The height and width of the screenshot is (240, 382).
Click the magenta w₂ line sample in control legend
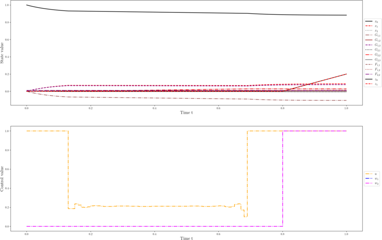(x=369, y=183)
